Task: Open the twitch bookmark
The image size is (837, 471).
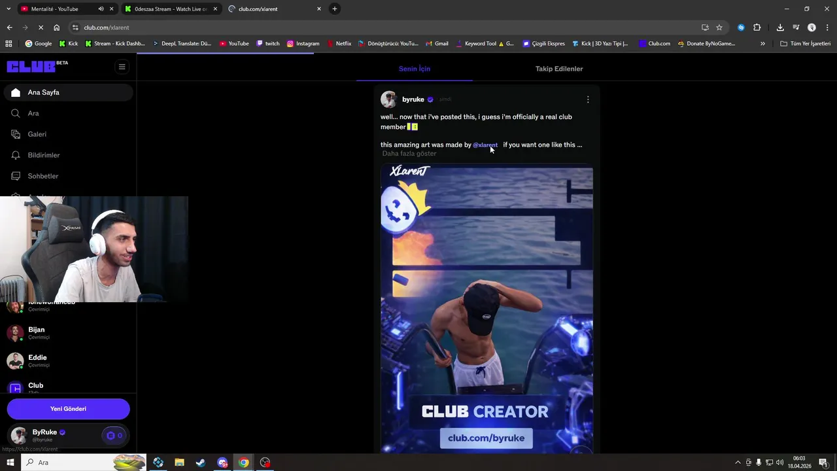Action: [x=268, y=44]
